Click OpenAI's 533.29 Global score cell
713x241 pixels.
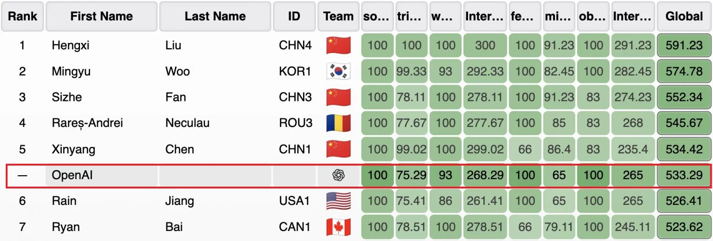684,175
